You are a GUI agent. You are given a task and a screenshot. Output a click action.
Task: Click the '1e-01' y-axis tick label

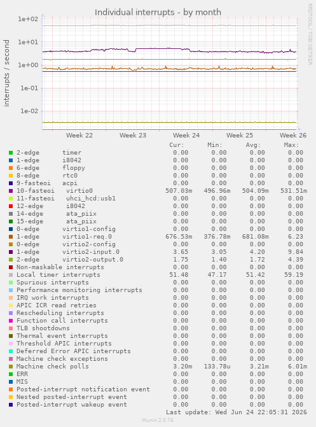(x=29, y=88)
